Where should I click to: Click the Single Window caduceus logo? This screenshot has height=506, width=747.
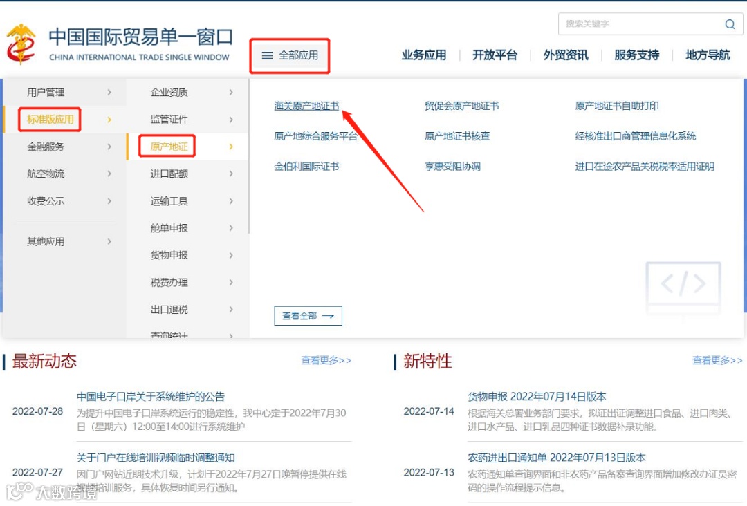point(21,43)
